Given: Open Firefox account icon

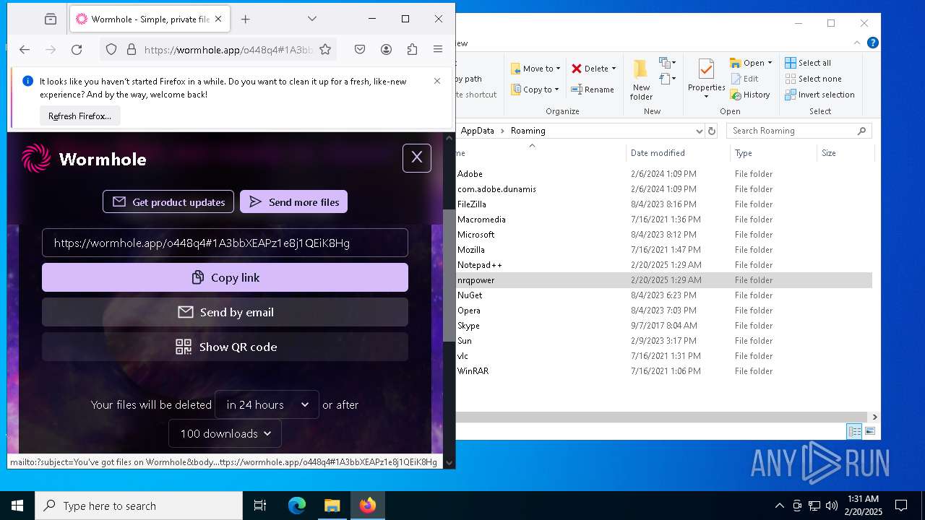Looking at the screenshot, I should point(386,49).
